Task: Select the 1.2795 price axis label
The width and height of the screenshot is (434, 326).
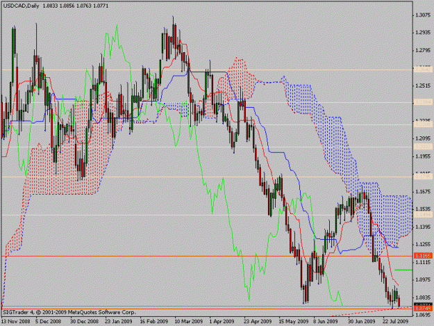Action: coord(423,51)
